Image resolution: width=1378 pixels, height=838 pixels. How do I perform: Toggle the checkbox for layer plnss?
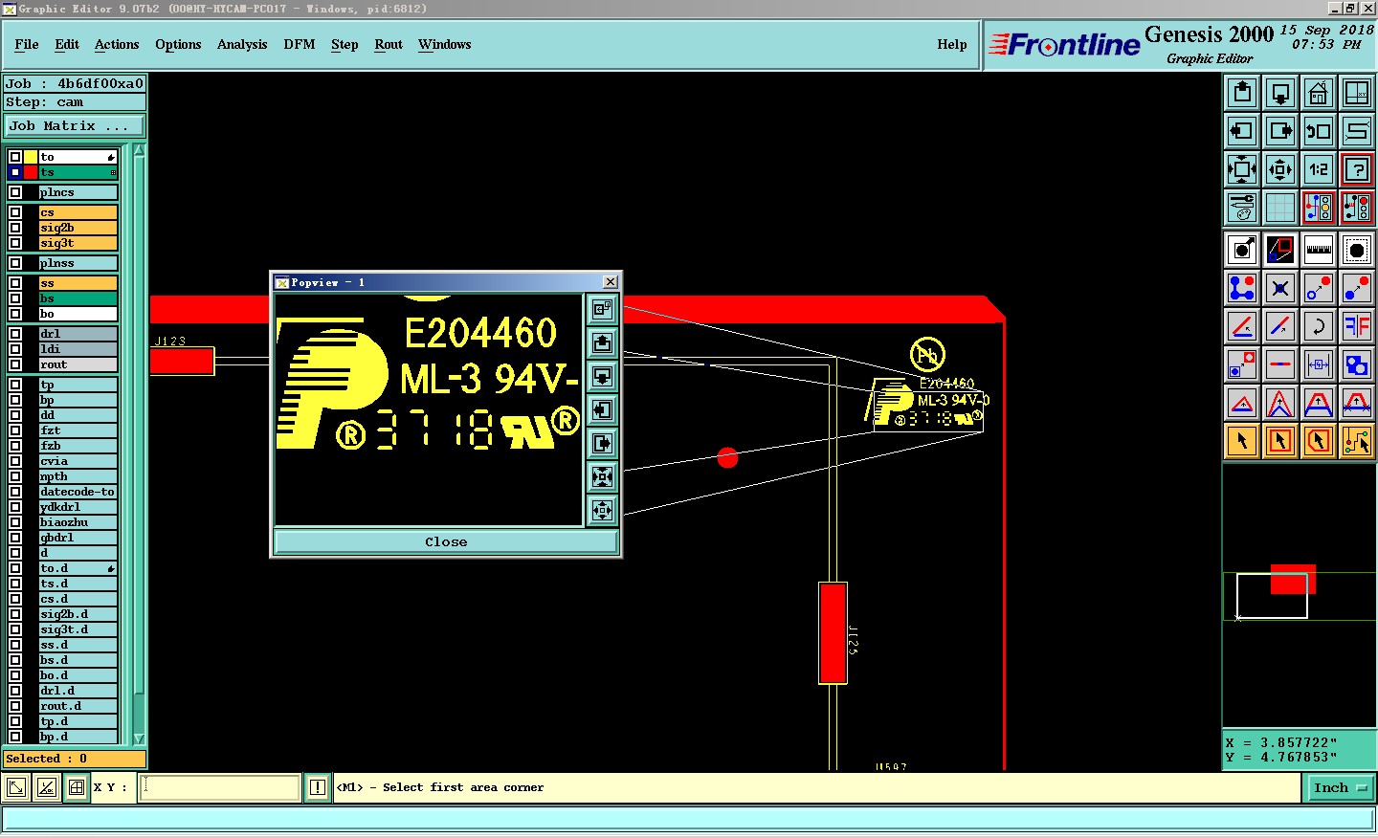(x=15, y=263)
